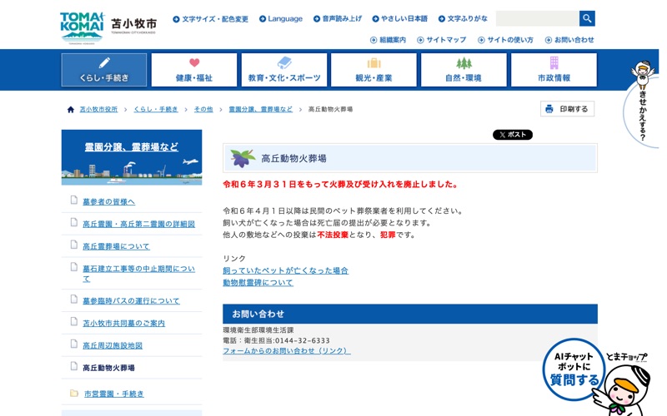The width and height of the screenshot is (667, 416).
Task: Open 市営霊園・手続き folder link
Action: [x=114, y=394]
